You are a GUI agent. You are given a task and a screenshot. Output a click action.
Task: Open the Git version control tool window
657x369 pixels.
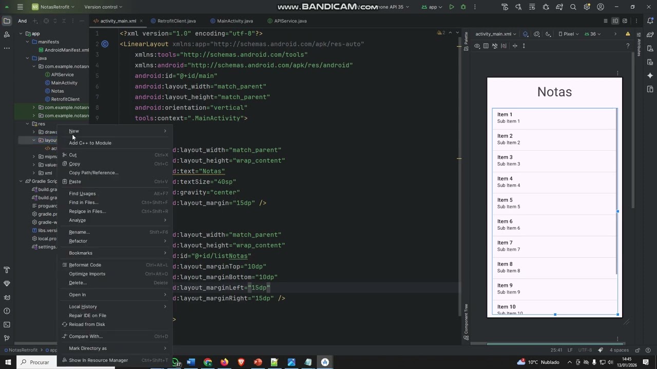7,338
